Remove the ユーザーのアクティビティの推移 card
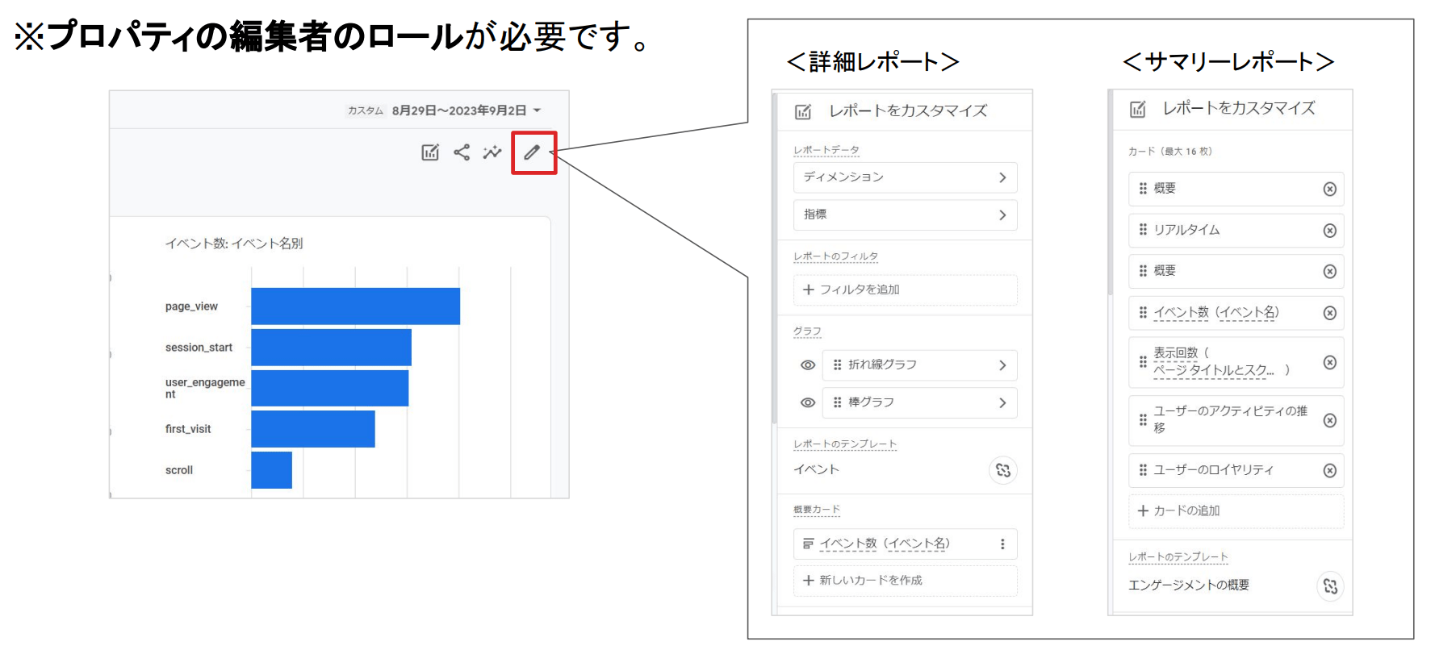The width and height of the screenshot is (1435, 650). click(x=1330, y=420)
